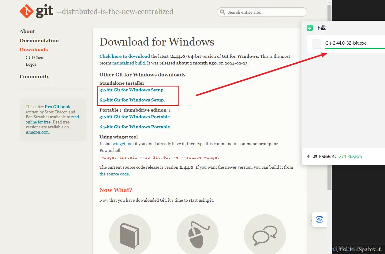Click the 'Spaces: 4' status bar entry

(369, 250)
